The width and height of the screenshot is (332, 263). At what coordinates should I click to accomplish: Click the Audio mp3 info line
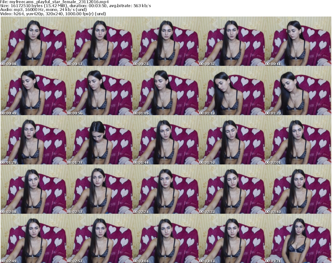pos(43,10)
